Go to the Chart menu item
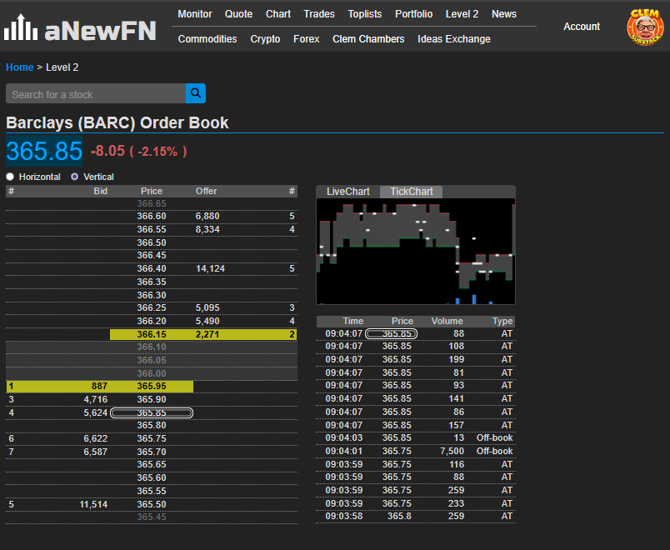 (278, 14)
